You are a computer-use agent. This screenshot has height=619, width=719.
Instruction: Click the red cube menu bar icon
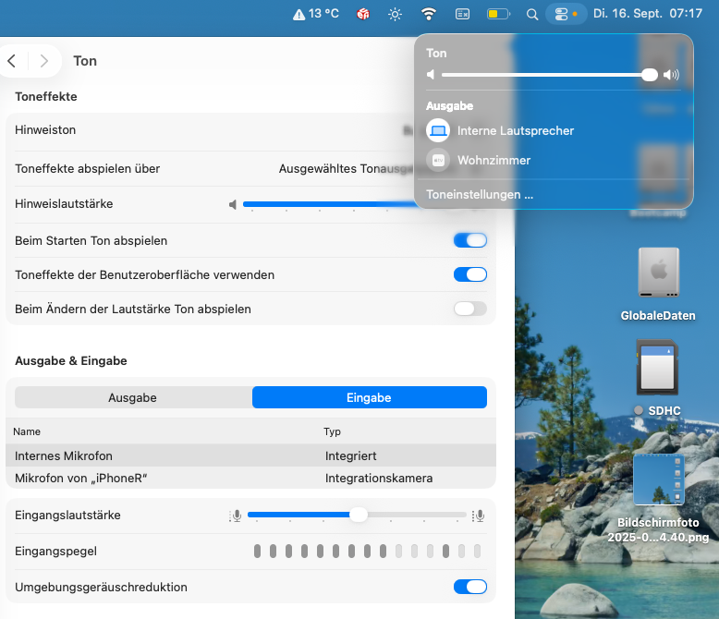tap(363, 14)
